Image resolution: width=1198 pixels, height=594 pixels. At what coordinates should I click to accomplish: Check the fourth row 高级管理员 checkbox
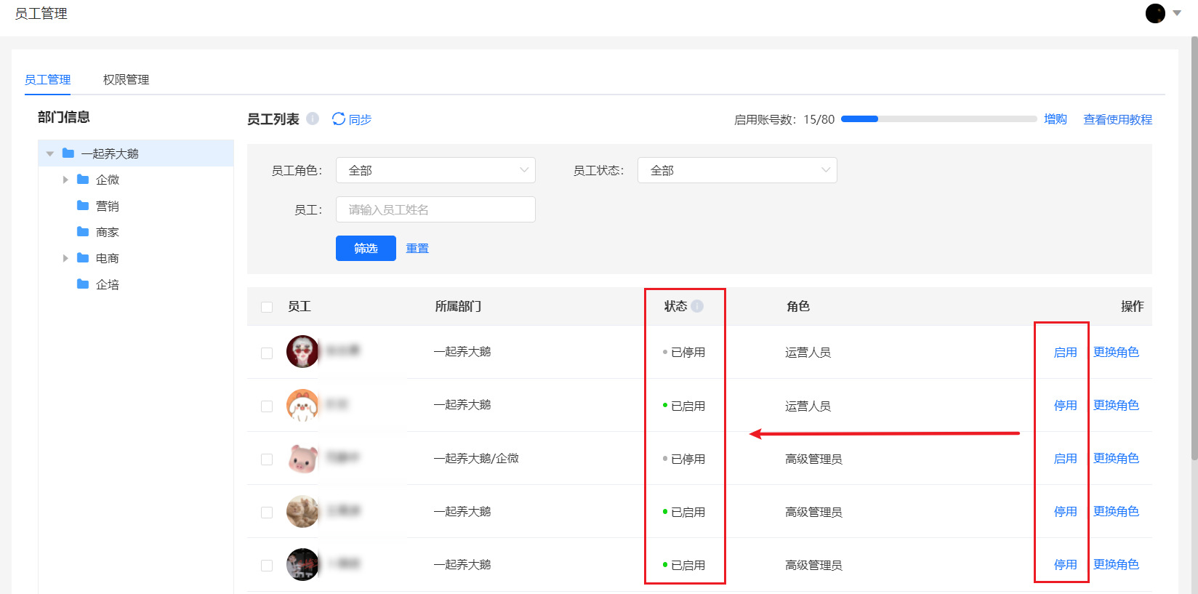pos(267,512)
